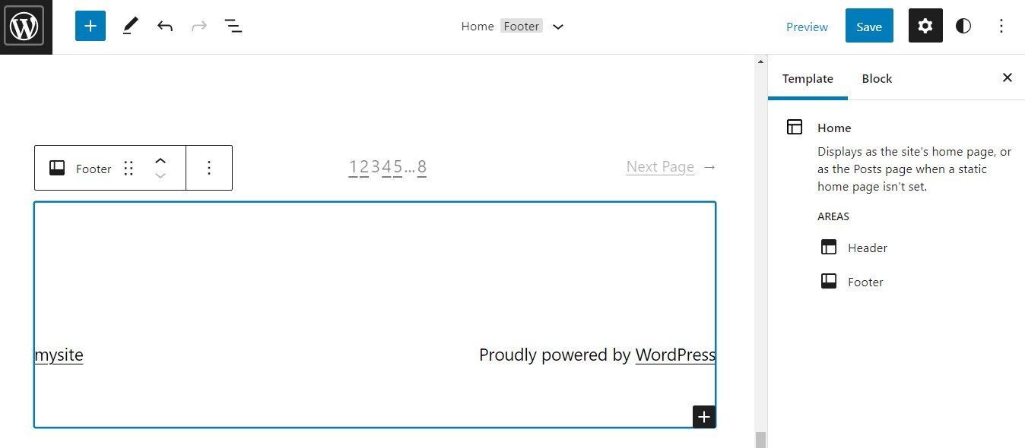The image size is (1025, 448).
Task: Move the Footer block down
Action: tap(160, 176)
